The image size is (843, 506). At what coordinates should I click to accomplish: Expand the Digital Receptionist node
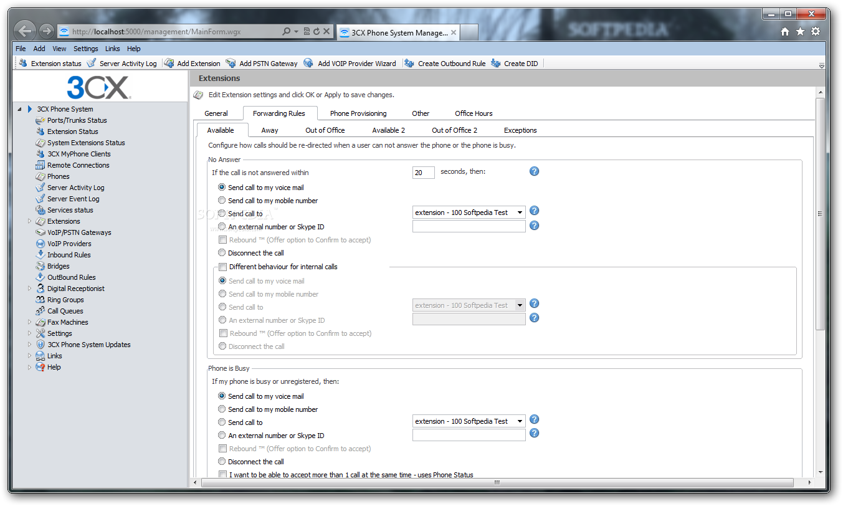click(x=29, y=289)
